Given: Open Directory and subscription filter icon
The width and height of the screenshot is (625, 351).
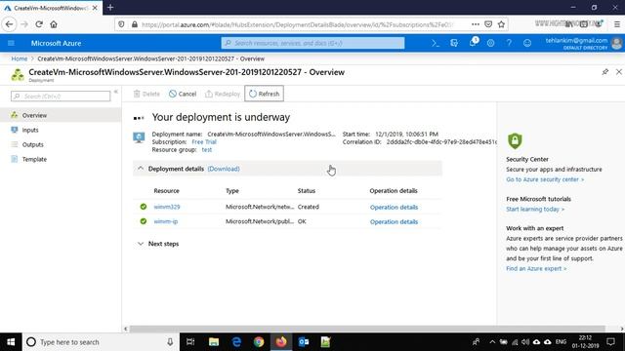Looking at the screenshot, I should point(454,43).
